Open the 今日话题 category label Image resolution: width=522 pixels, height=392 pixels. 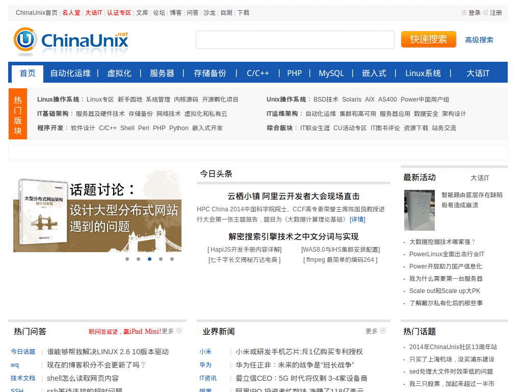[x=23, y=352]
